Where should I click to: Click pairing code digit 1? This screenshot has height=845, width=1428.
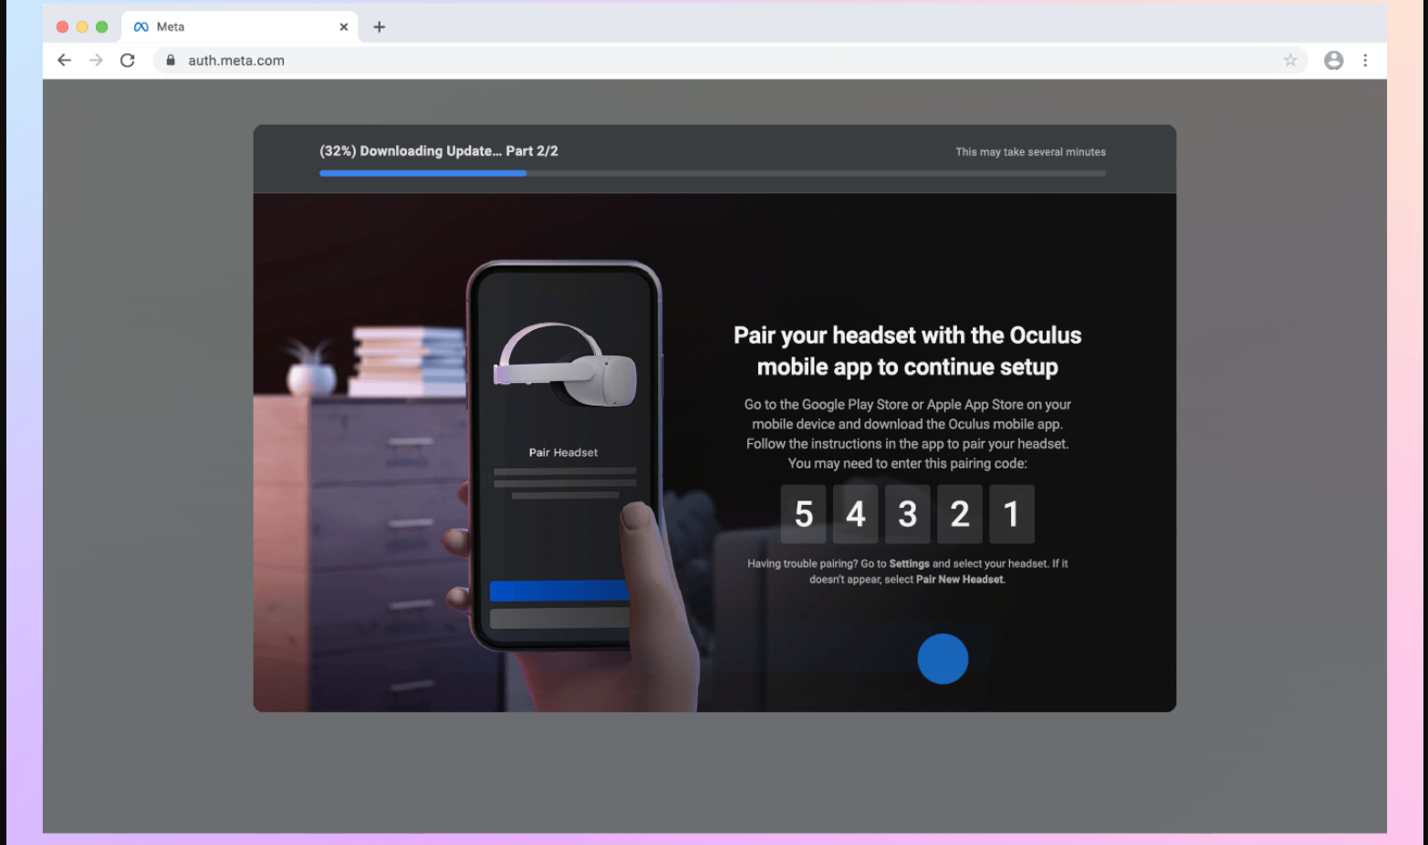[1012, 514]
